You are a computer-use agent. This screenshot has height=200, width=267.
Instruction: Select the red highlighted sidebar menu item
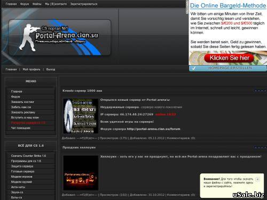[28, 123]
